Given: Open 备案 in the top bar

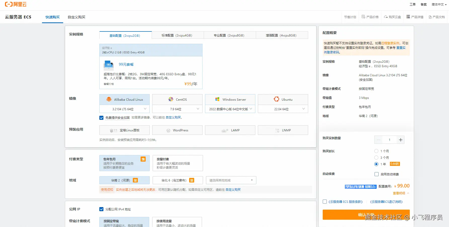Looking at the screenshot, I should pos(424,4).
